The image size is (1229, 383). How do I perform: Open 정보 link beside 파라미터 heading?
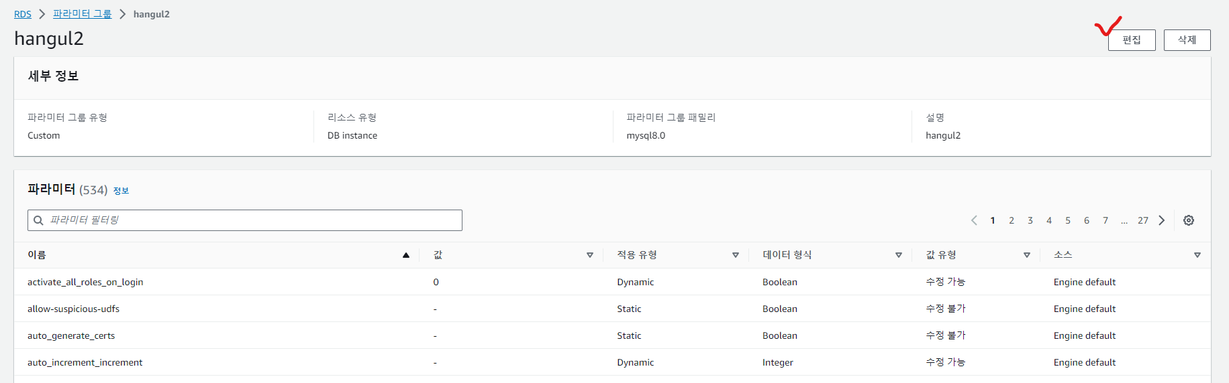[121, 191]
